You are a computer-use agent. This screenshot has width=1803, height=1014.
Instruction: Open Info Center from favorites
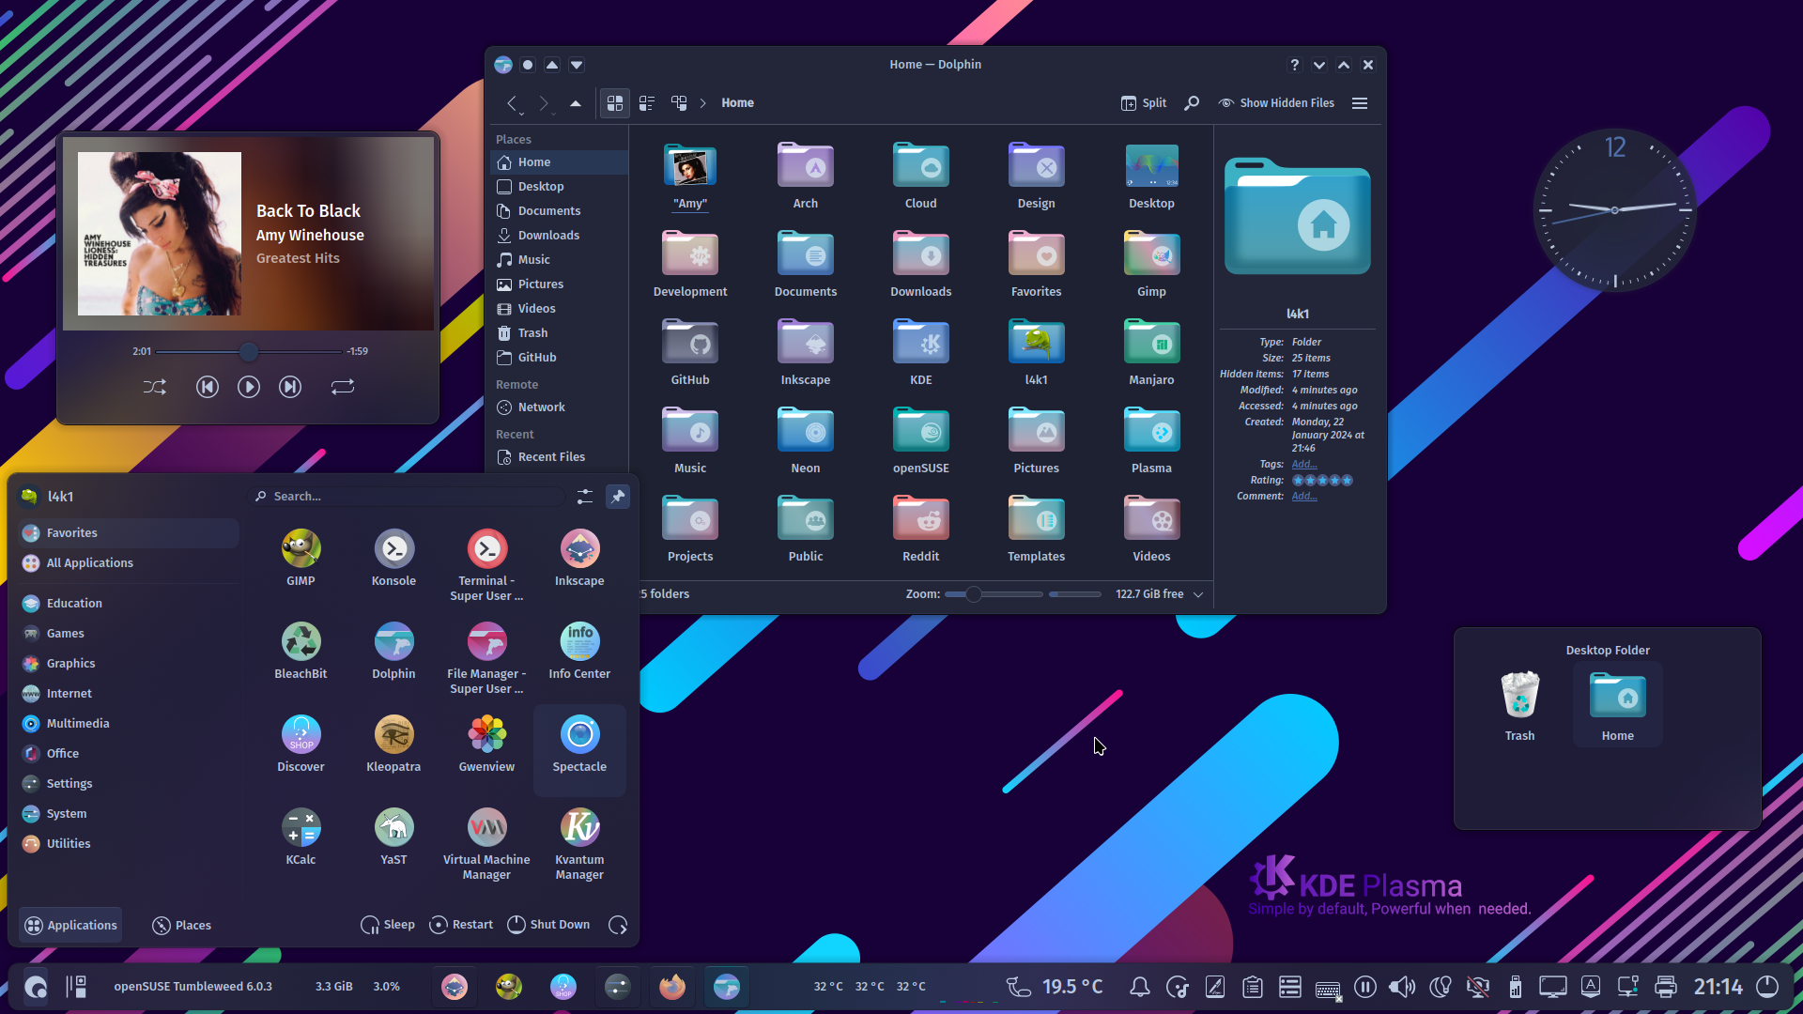(579, 651)
